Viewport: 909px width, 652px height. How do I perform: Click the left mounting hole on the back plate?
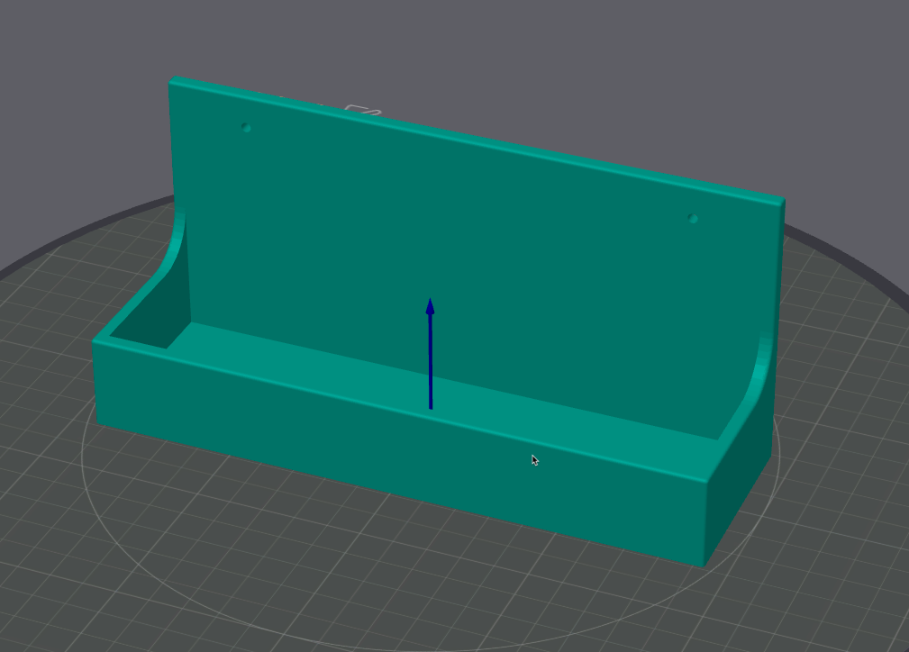[x=246, y=128]
